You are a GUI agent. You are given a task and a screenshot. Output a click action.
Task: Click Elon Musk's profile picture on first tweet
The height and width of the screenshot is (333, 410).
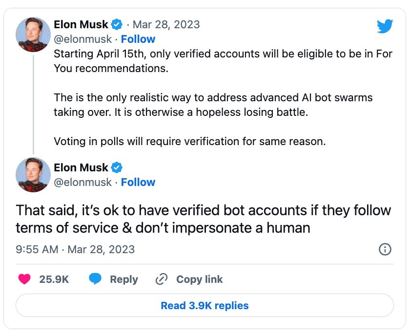click(x=33, y=34)
